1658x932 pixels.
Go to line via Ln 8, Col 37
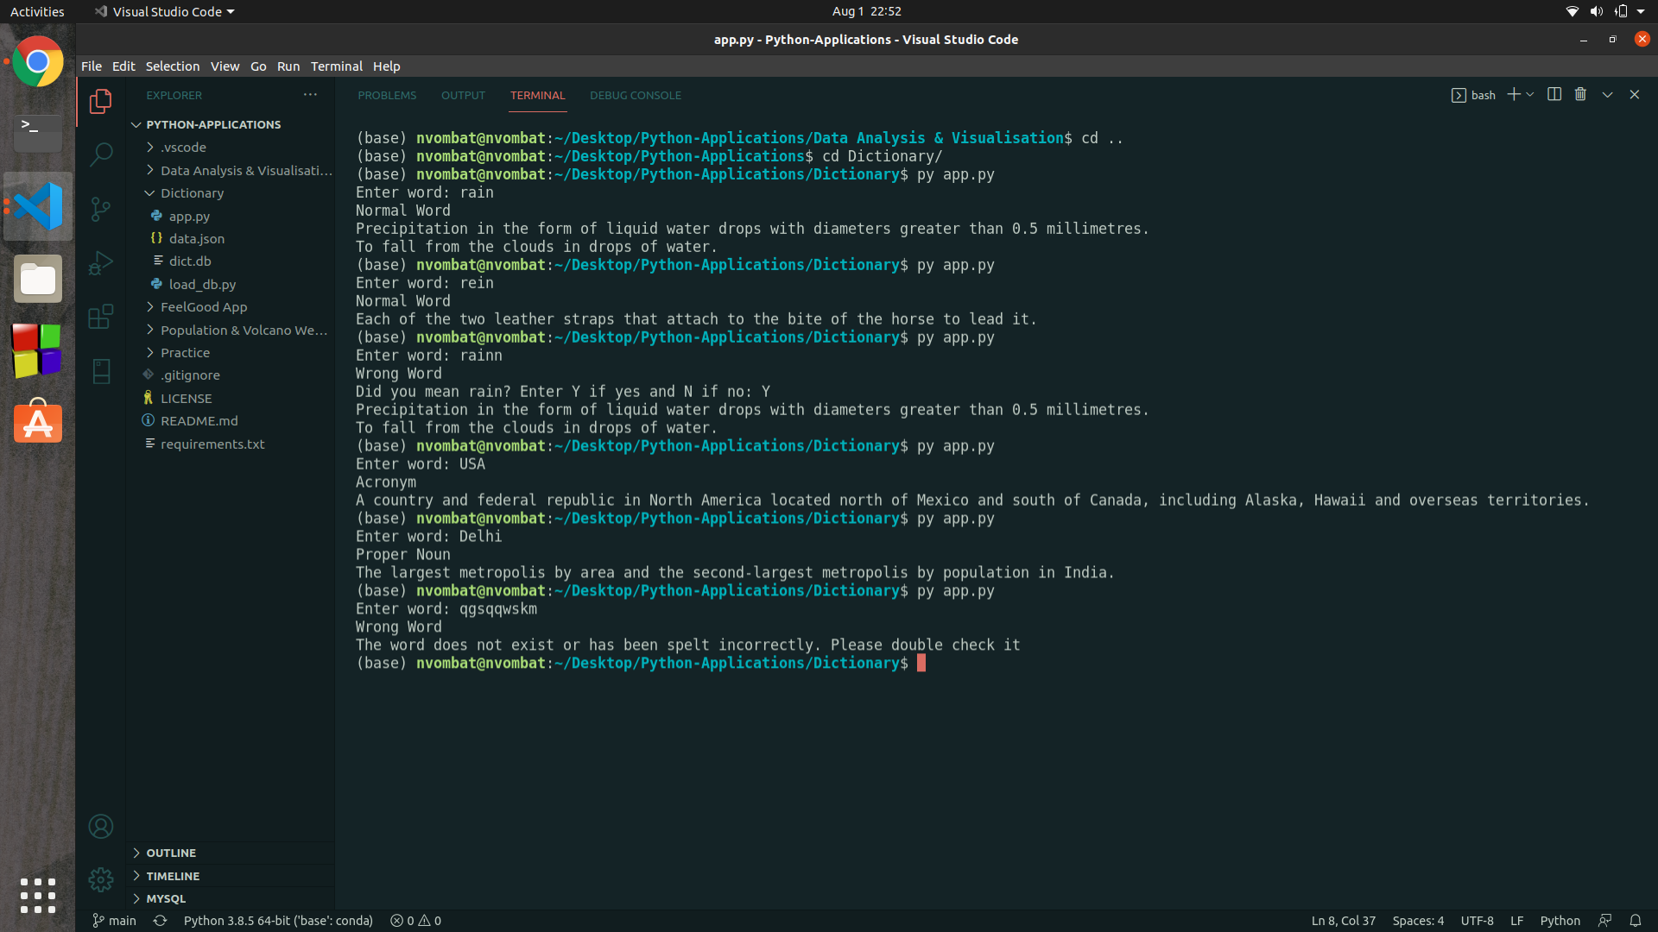point(1343,921)
